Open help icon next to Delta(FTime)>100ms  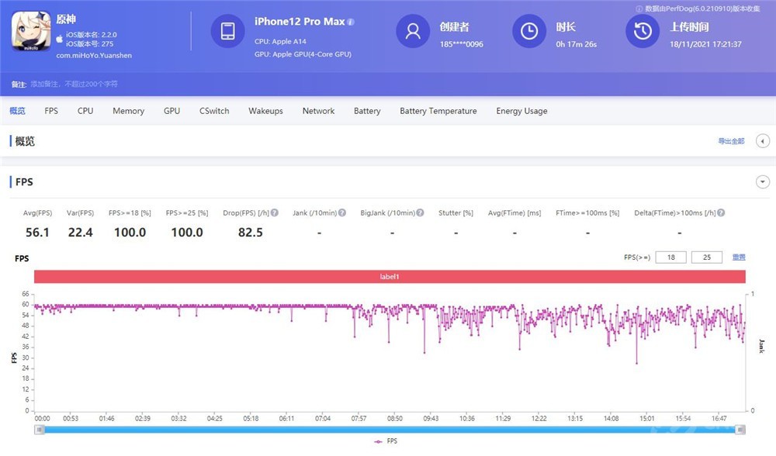pyautogui.click(x=721, y=212)
